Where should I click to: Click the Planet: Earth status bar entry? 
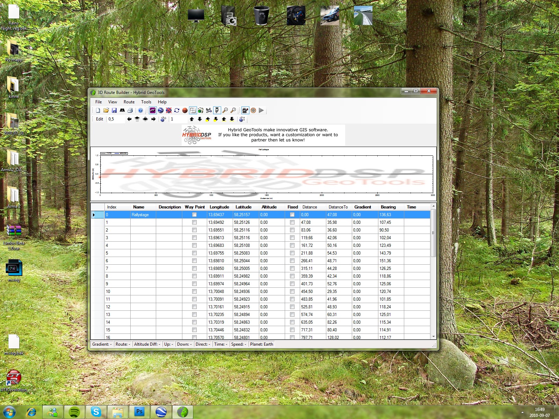[262, 344]
